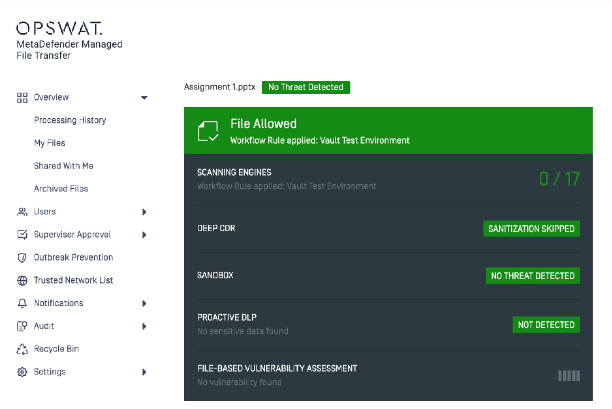Open the Recycle Bin label
The width and height of the screenshot is (612, 409).
(x=56, y=349)
